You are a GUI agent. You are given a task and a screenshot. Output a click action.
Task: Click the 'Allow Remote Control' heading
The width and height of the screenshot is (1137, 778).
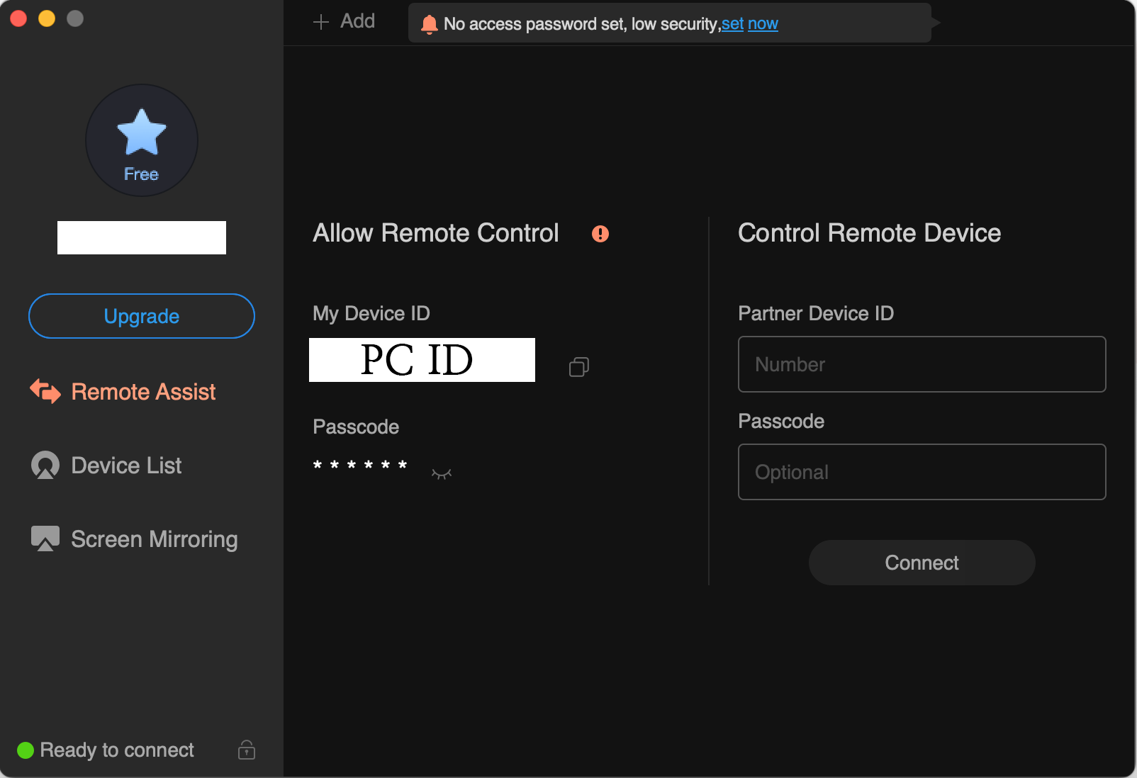[x=436, y=233]
